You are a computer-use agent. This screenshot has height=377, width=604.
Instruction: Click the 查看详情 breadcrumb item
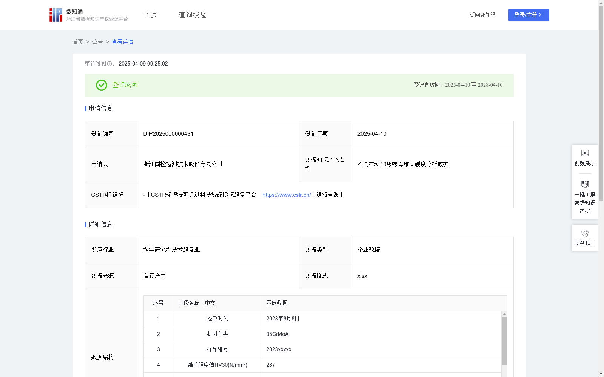122,42
